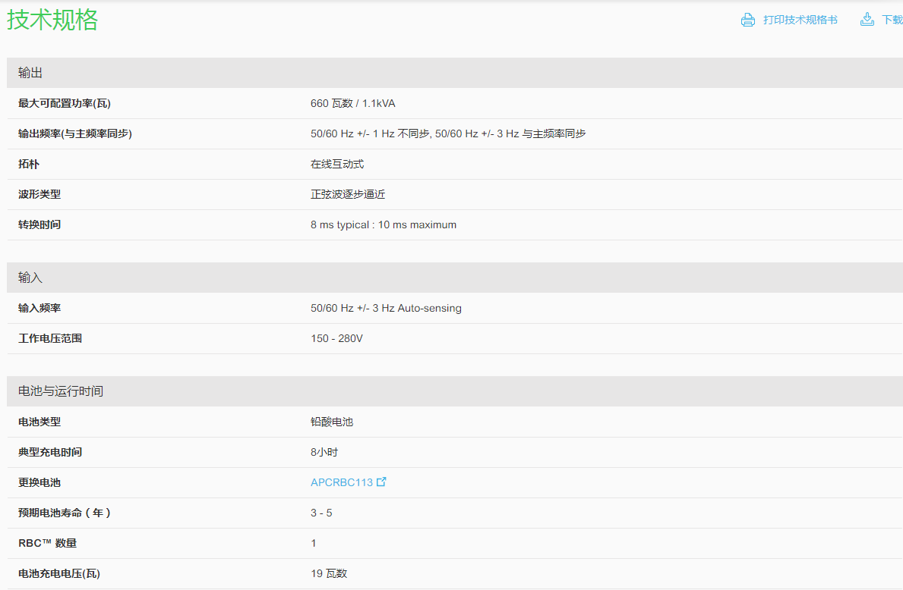Click the 150 - 280V voltage range value
Screen dimensions: 903x590
[x=336, y=338]
